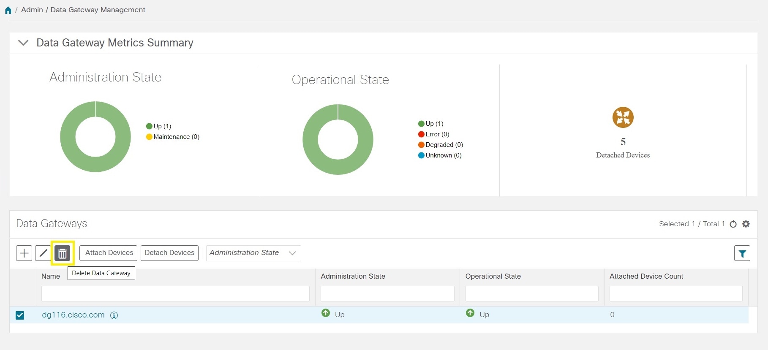The height and width of the screenshot is (350, 768).
Task: Add a new data gateway
Action: pos(24,253)
